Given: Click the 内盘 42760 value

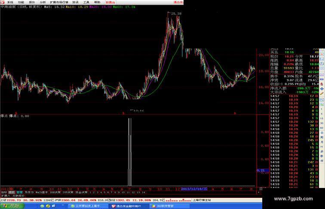Looking at the screenshot, I should [x=313, y=72].
